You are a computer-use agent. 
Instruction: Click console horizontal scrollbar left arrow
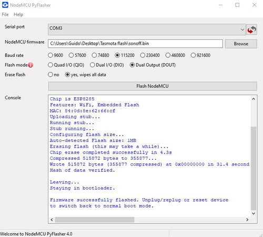[x=52, y=220]
